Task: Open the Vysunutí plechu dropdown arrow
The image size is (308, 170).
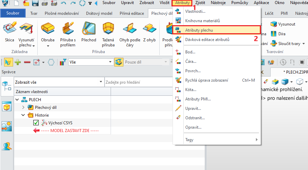Action: pyautogui.click(x=34, y=46)
